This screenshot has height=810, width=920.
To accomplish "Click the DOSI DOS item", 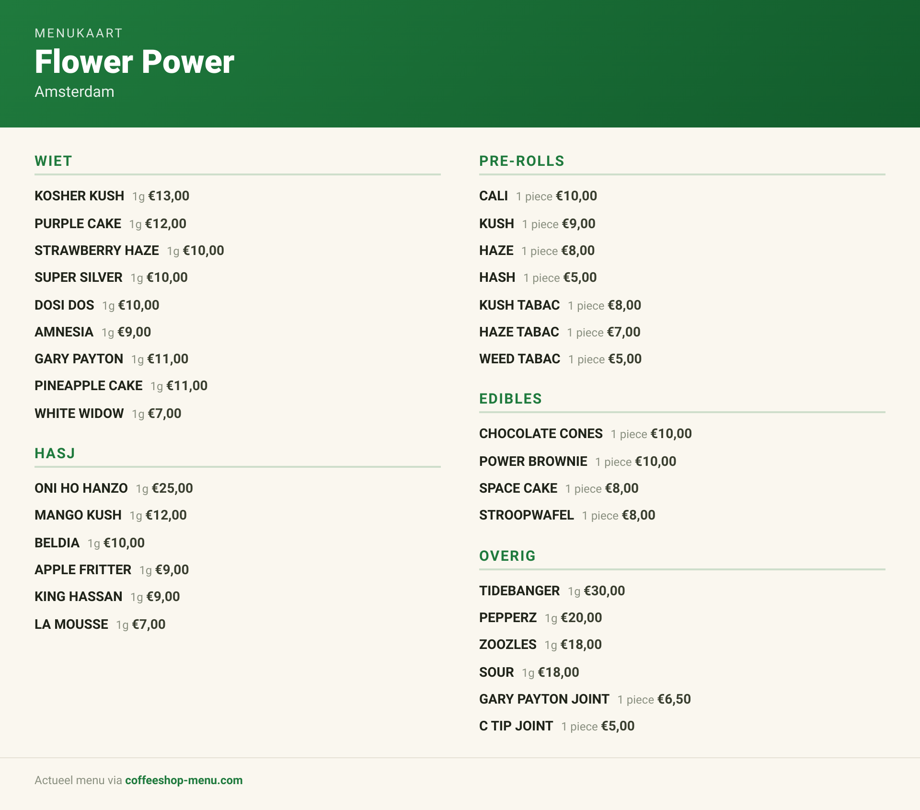I will point(97,305).
